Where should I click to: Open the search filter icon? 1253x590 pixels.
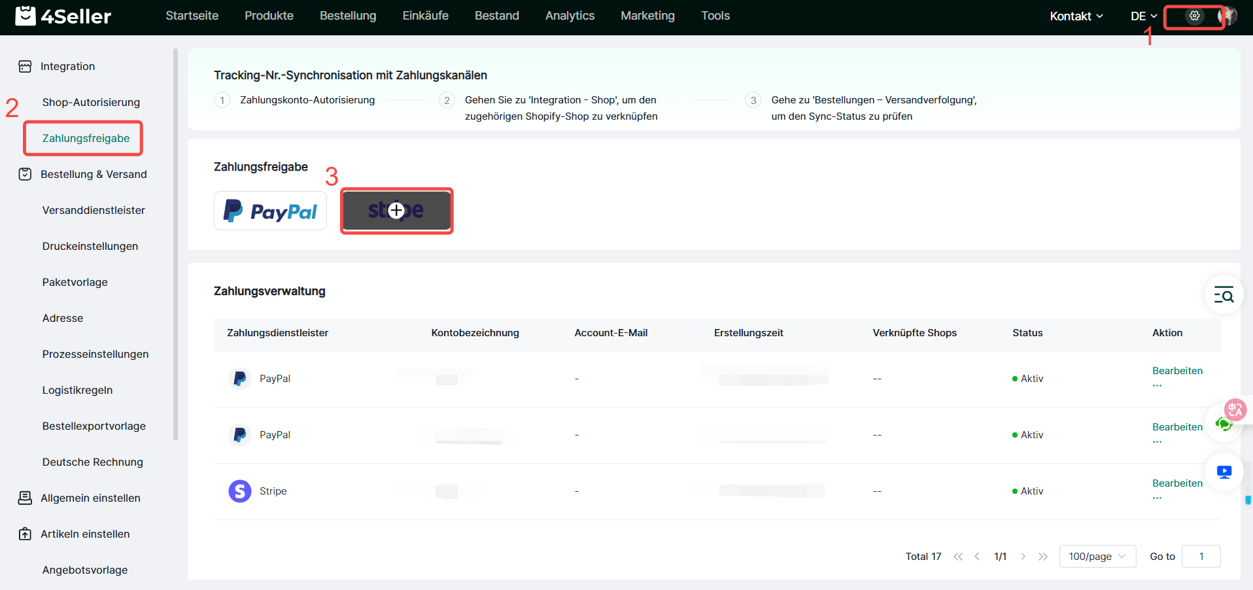[x=1224, y=295]
